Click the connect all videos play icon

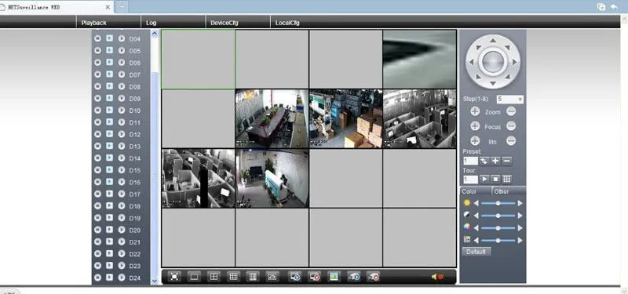(x=295, y=277)
